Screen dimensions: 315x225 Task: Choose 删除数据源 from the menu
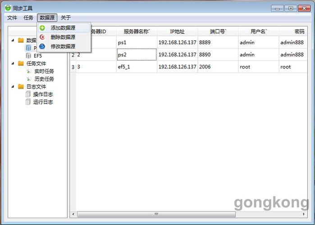pyautogui.click(x=64, y=37)
